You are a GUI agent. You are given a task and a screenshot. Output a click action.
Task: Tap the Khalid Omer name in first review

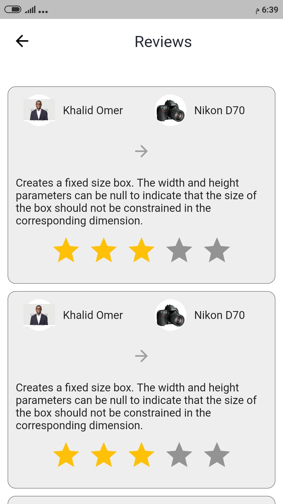tap(93, 110)
